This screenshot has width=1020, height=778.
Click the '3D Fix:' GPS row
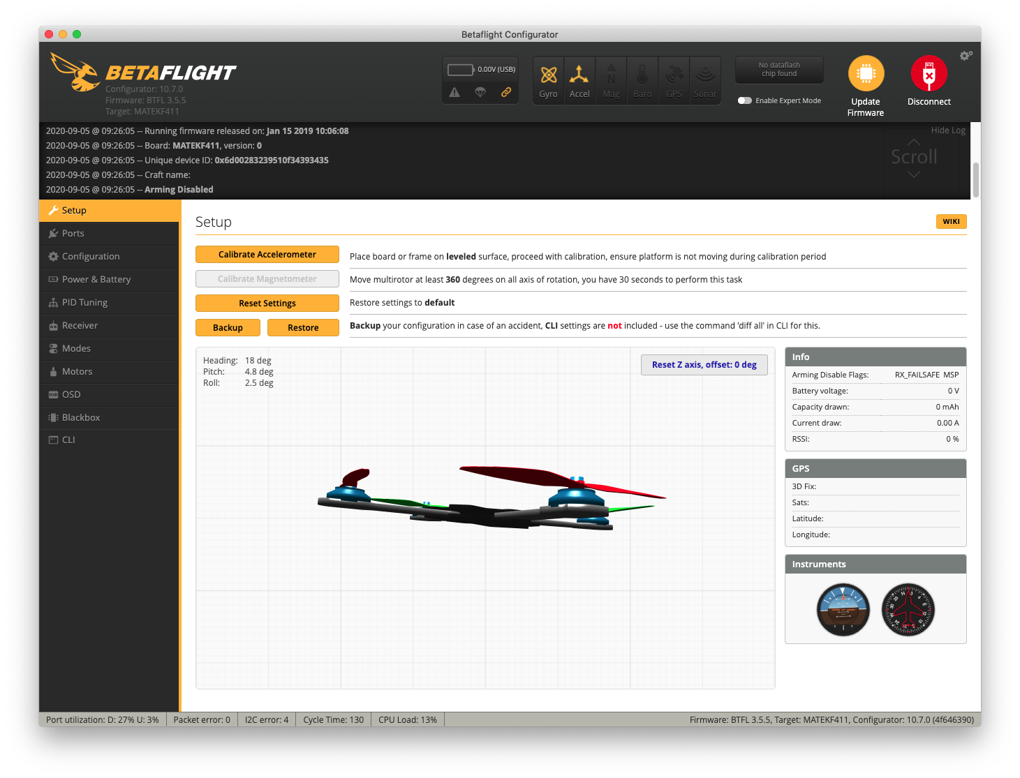pyautogui.click(x=875, y=487)
